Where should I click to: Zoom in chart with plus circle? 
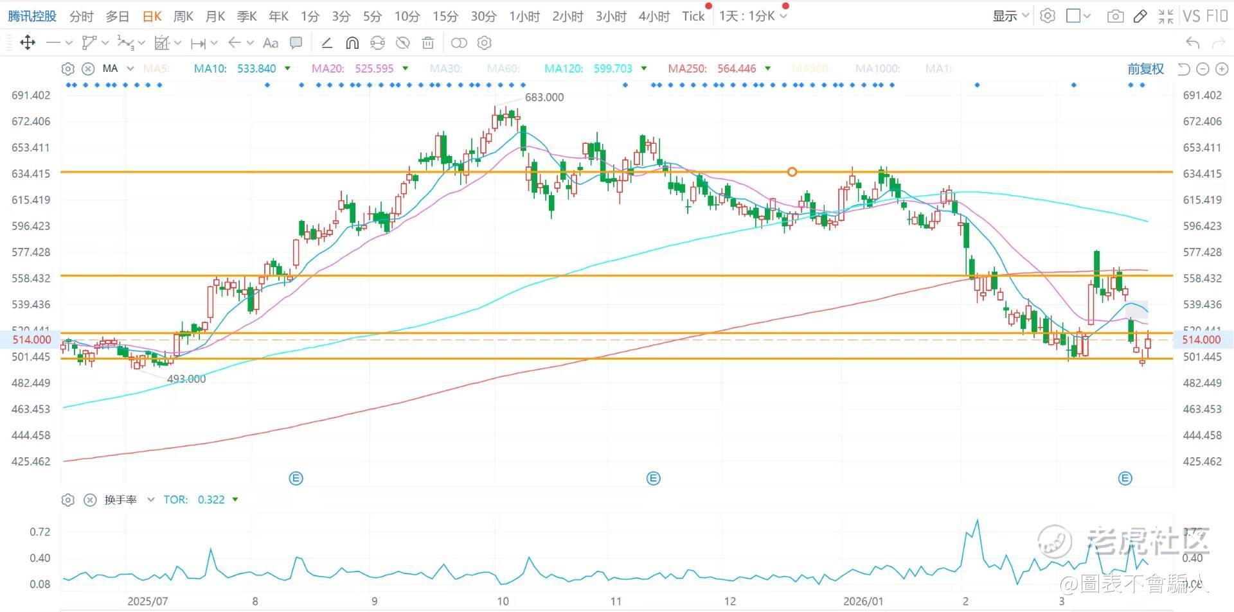coord(1222,69)
